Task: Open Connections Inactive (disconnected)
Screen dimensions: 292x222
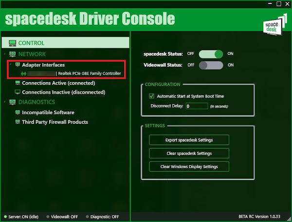Action: click(64, 92)
